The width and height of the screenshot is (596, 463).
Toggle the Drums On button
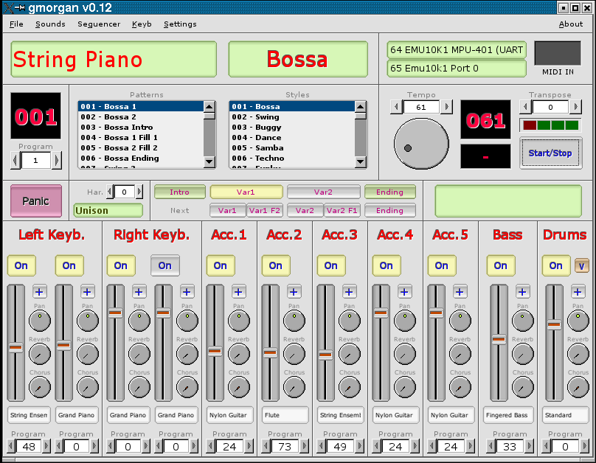pyautogui.click(x=556, y=265)
